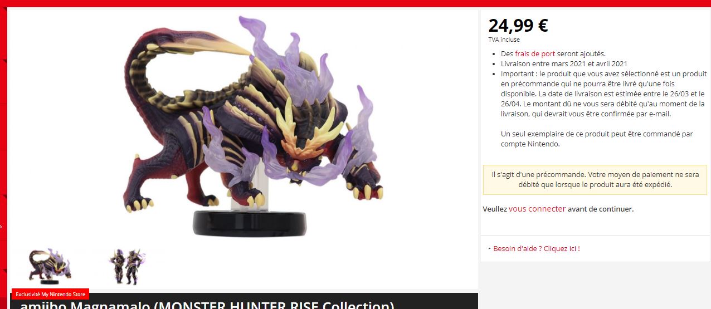Image resolution: width=711 pixels, height=309 pixels.
Task: Click the 'Un seul exemplaire' purchase limit text
Action: point(597,139)
